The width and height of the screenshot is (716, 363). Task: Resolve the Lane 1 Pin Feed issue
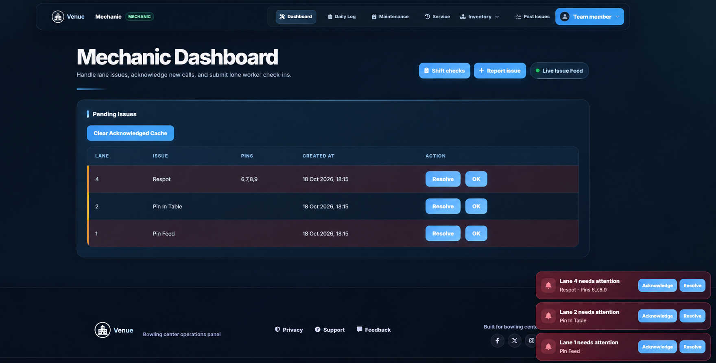443,233
